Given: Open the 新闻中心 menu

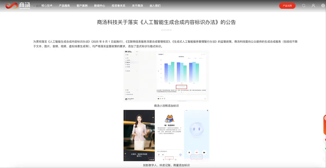Looking at the screenshot, I should (x=100, y=5).
